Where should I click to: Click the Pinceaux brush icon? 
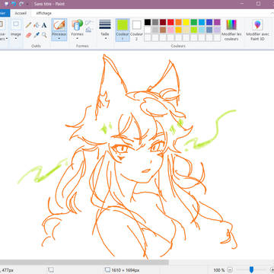point(59,25)
